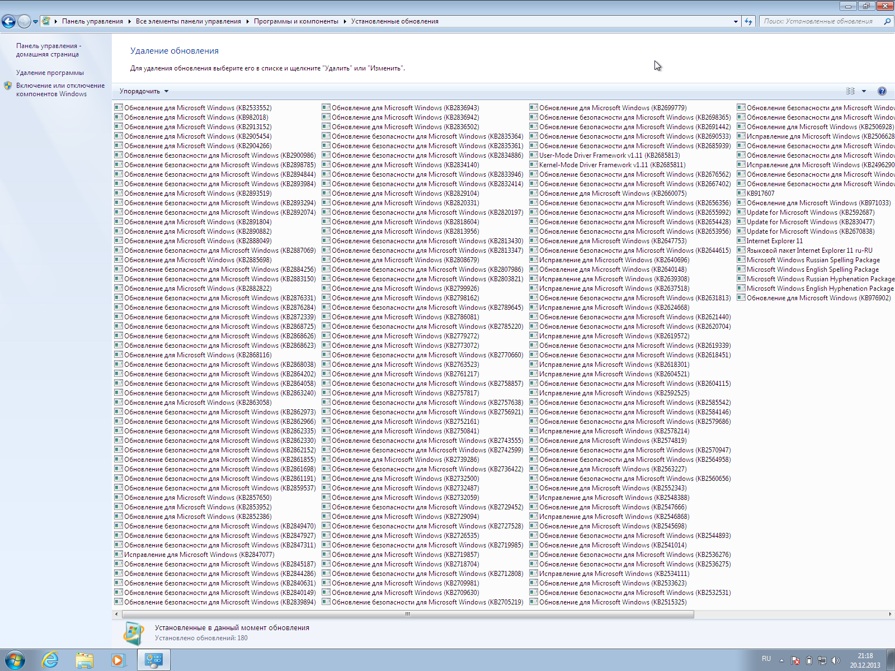Viewport: 895px width, 671px height.
Task: Open the view options dropdown arrow
Action: 864,91
